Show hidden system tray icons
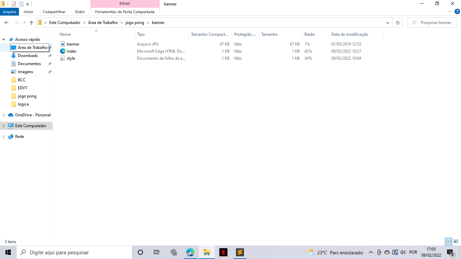Screen dimensions: 461x259 (371, 252)
